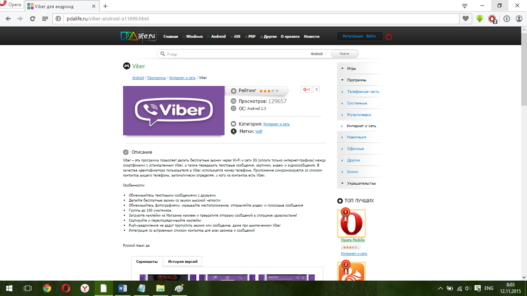Expand the Игры sidebar category
527x296 pixels.
[351, 69]
